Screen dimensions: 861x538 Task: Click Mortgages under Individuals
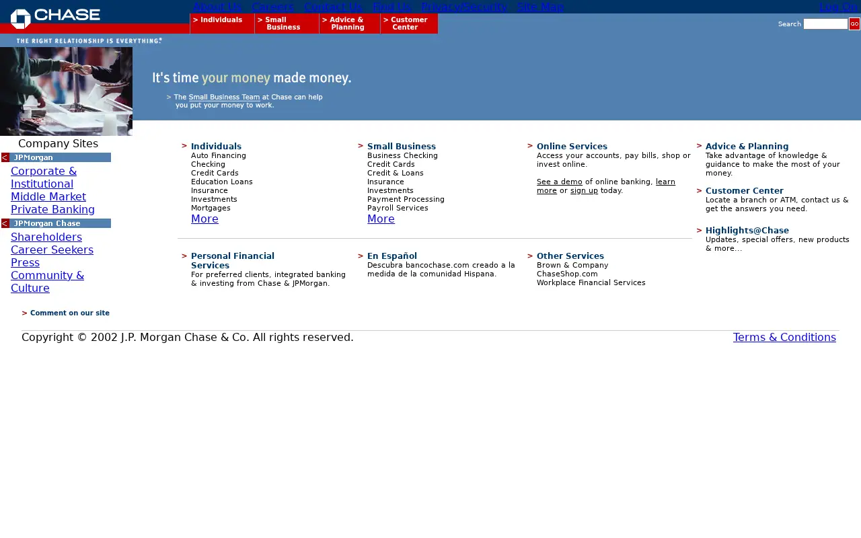click(x=211, y=208)
